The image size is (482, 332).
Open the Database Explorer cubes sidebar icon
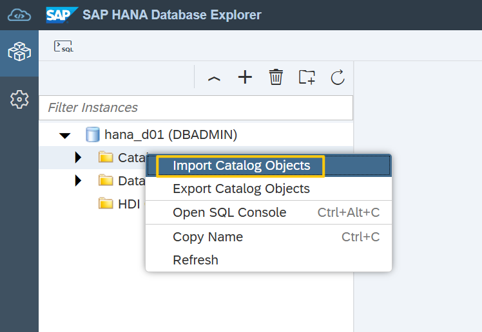(x=19, y=51)
